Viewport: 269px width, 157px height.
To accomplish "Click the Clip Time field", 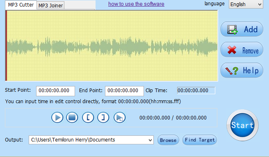I will [196, 91].
